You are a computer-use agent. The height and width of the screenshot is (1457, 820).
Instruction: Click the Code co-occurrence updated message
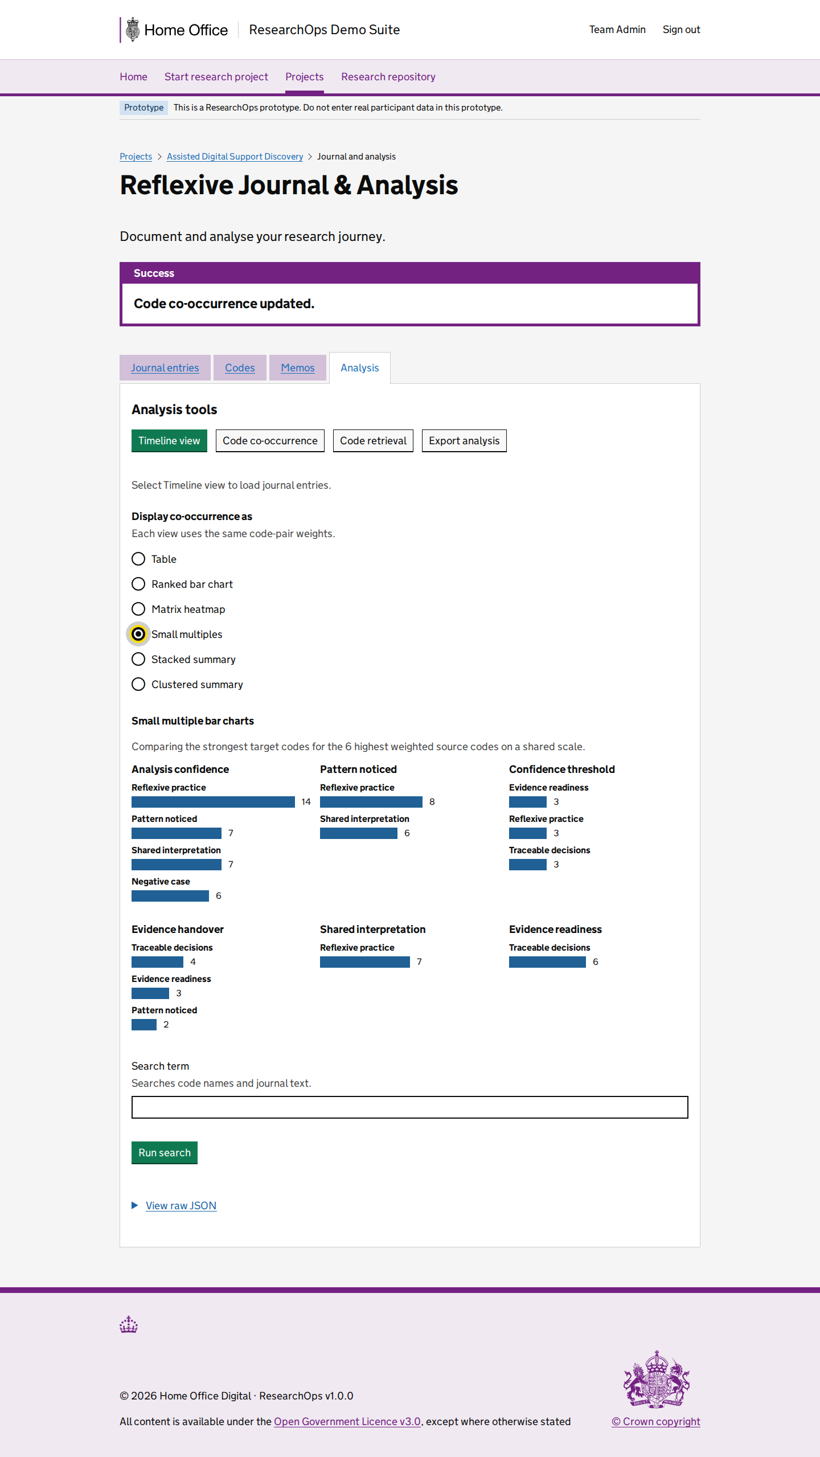224,304
